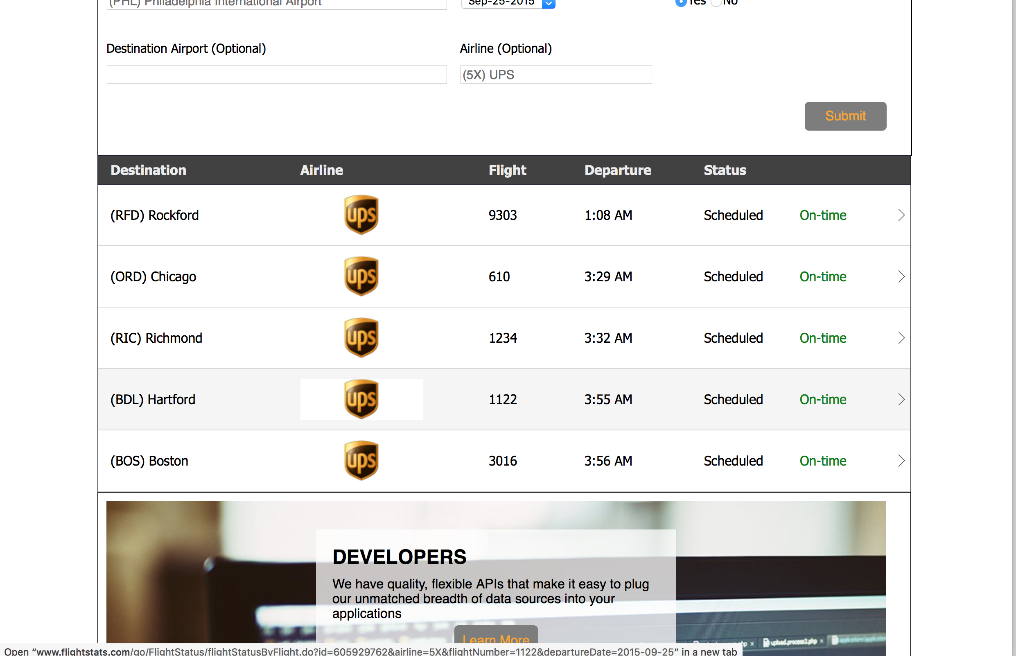Click Scheduled status in the Boston row
Image resolution: width=1016 pixels, height=656 pixels.
[x=733, y=461]
